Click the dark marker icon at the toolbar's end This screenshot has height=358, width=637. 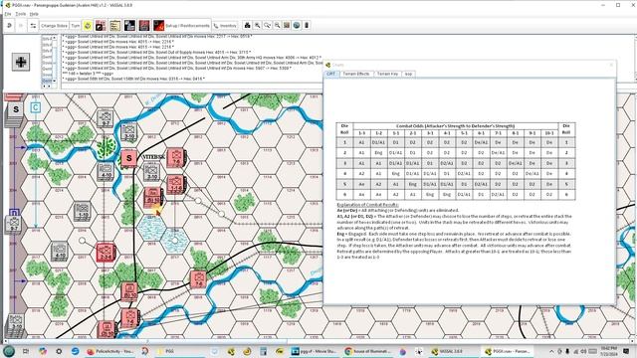[307, 25]
